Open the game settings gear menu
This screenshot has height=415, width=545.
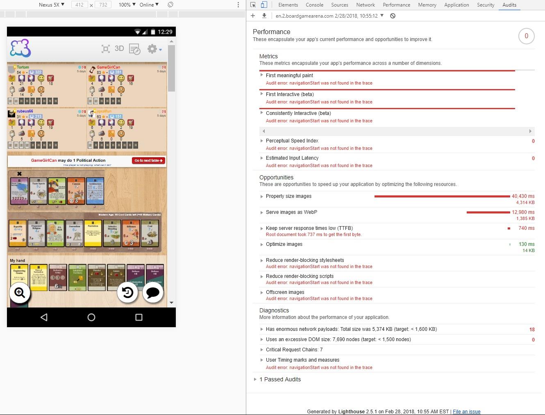click(154, 49)
